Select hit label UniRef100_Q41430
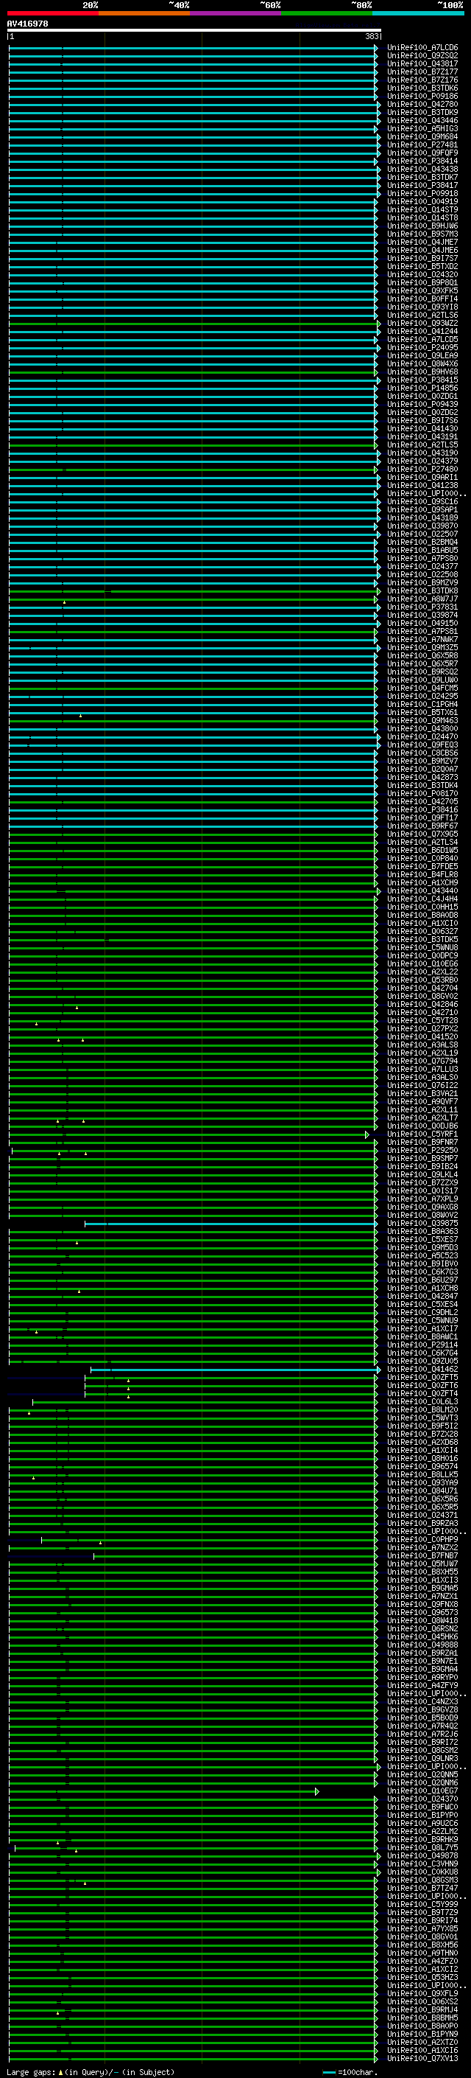Image resolution: width=471 pixels, height=2078 pixels. [x=422, y=428]
